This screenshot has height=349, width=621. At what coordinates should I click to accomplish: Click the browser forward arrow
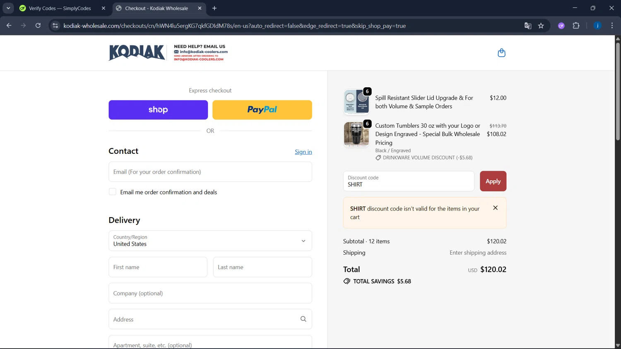(x=23, y=26)
